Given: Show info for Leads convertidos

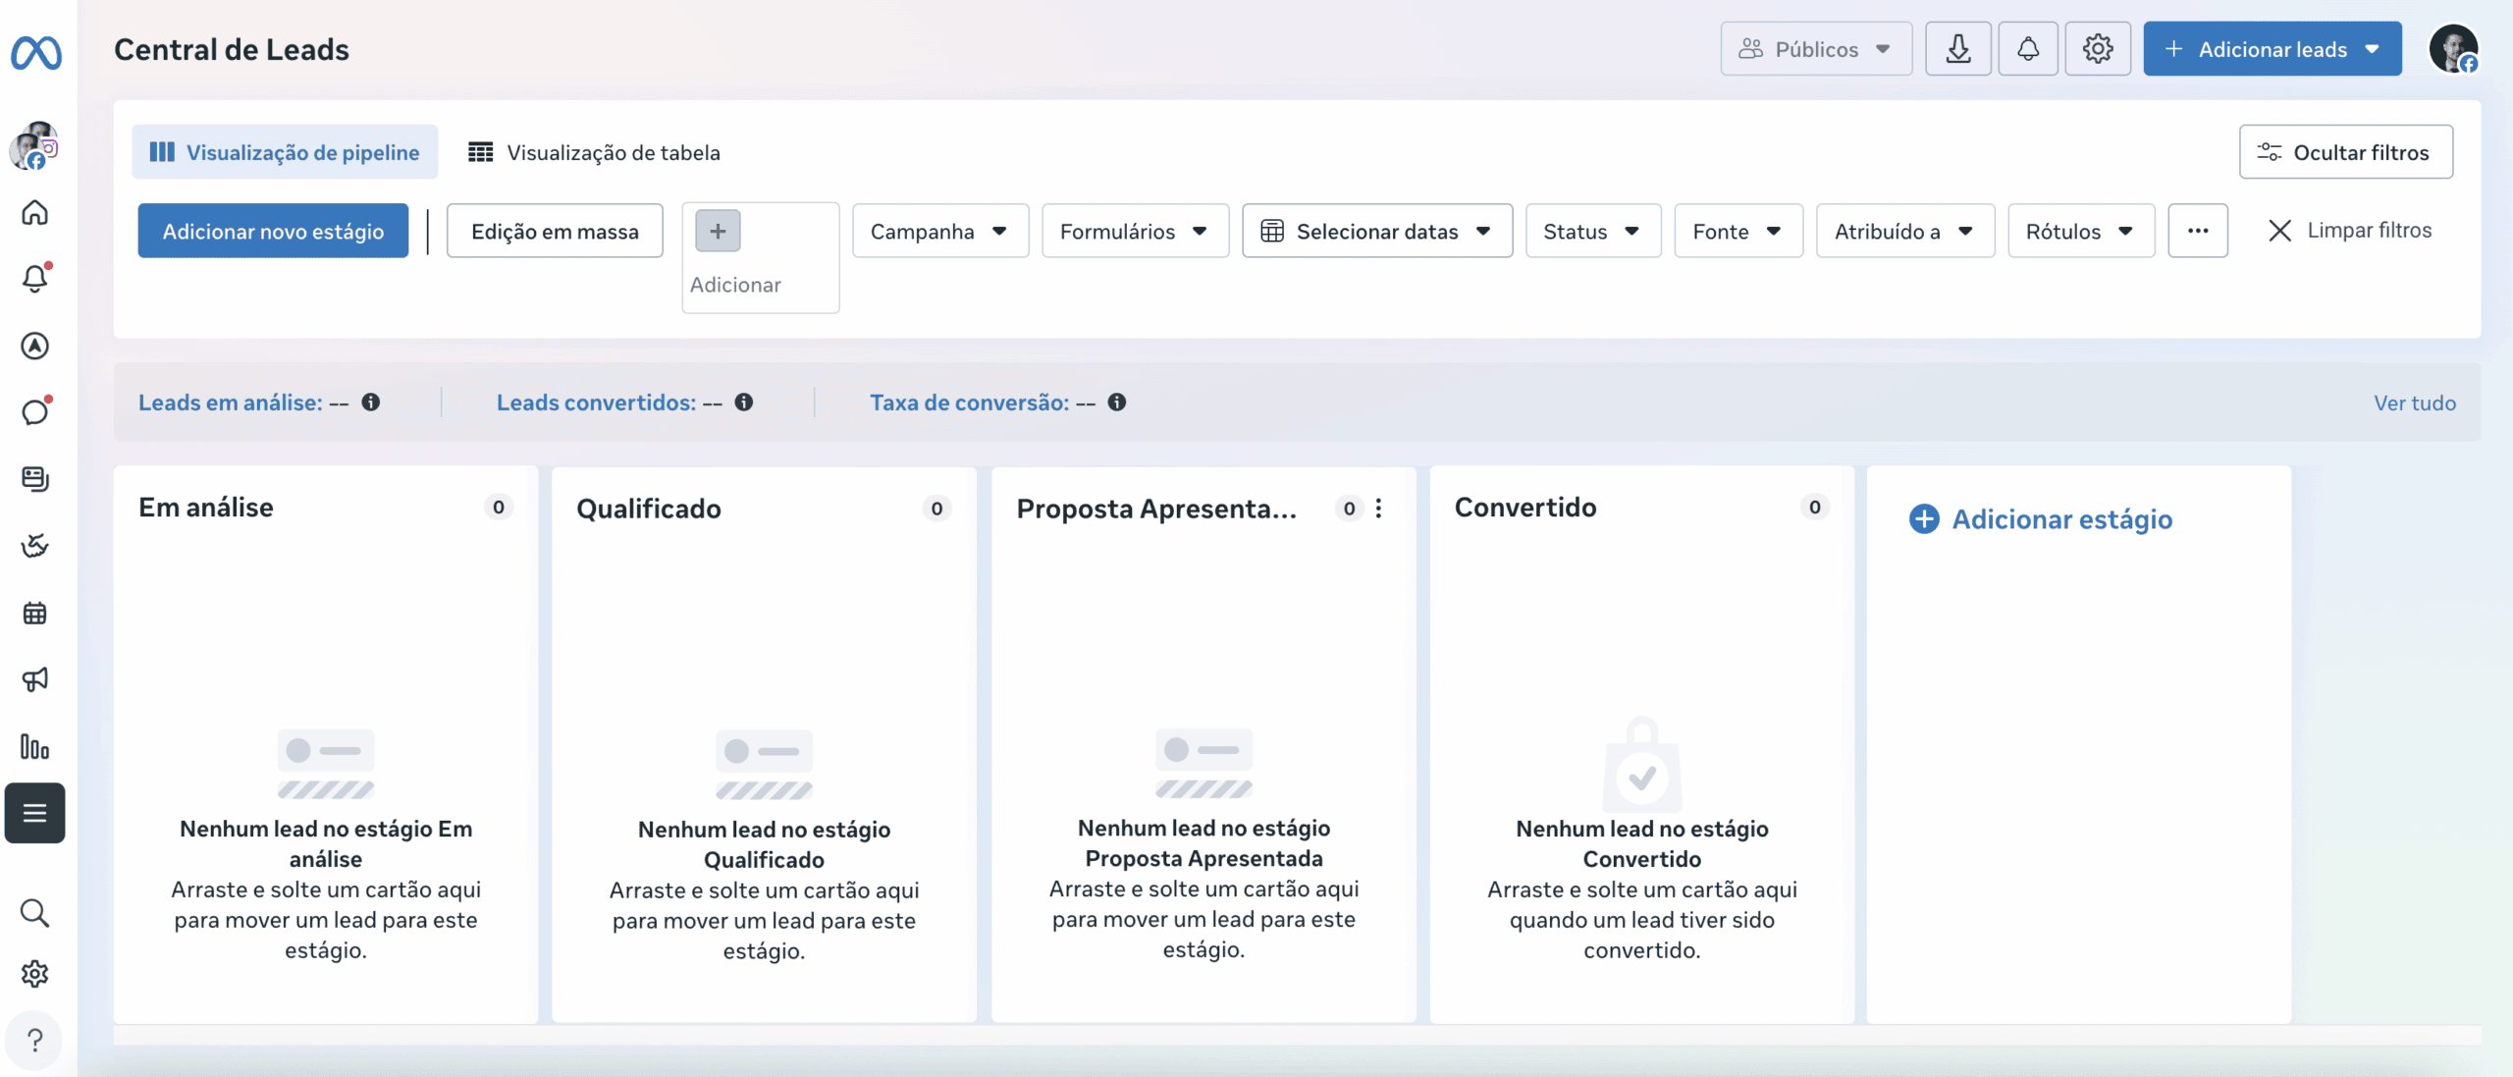Looking at the screenshot, I should coord(744,403).
